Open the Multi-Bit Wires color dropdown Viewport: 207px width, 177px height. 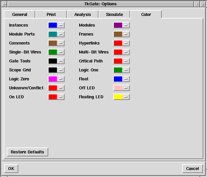click(126, 52)
